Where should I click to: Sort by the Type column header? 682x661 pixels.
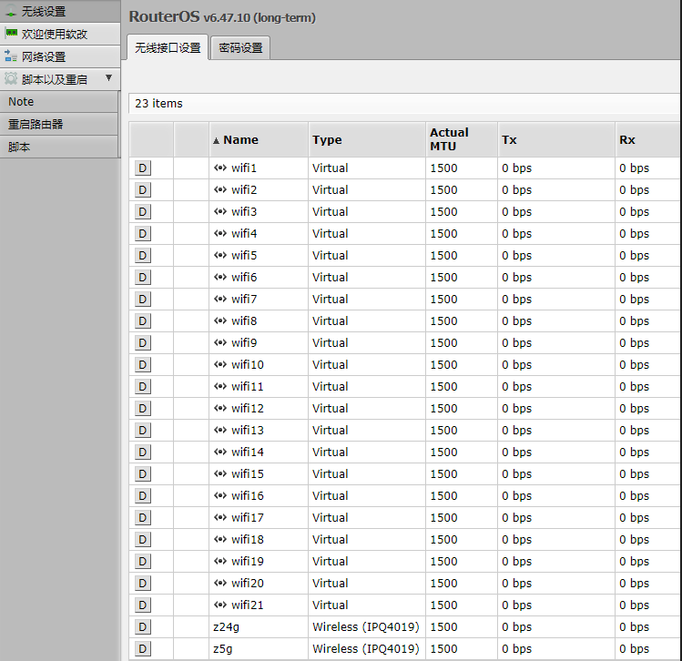(327, 140)
